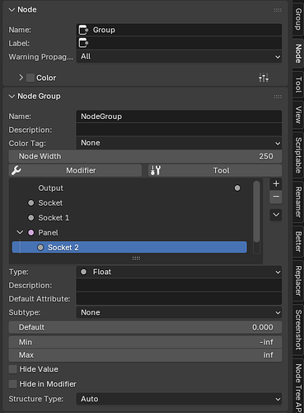304x413 pixels.
Task: Click the Node Group panel drag grip
Action: click(x=278, y=97)
